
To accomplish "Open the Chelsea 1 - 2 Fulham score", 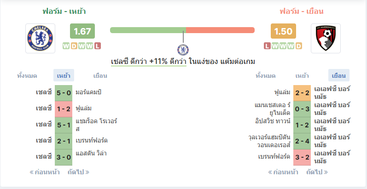I will pyautogui.click(x=64, y=109).
